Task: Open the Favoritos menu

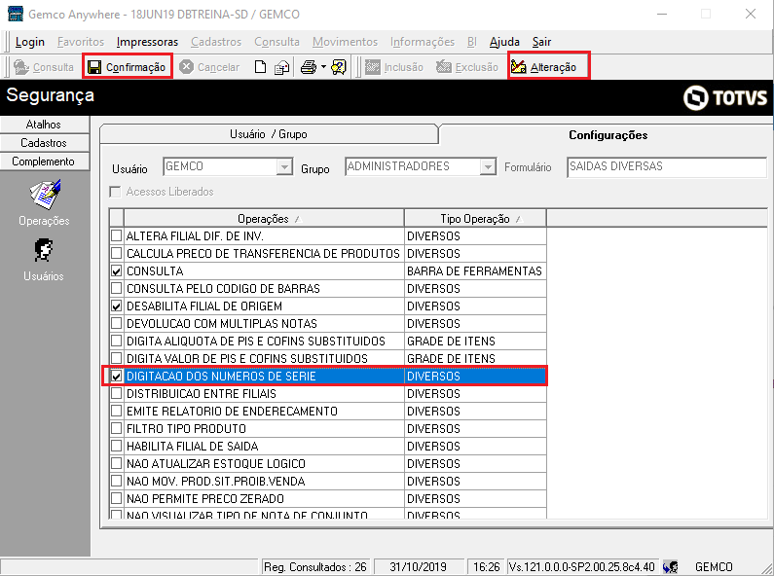Action: tap(81, 42)
